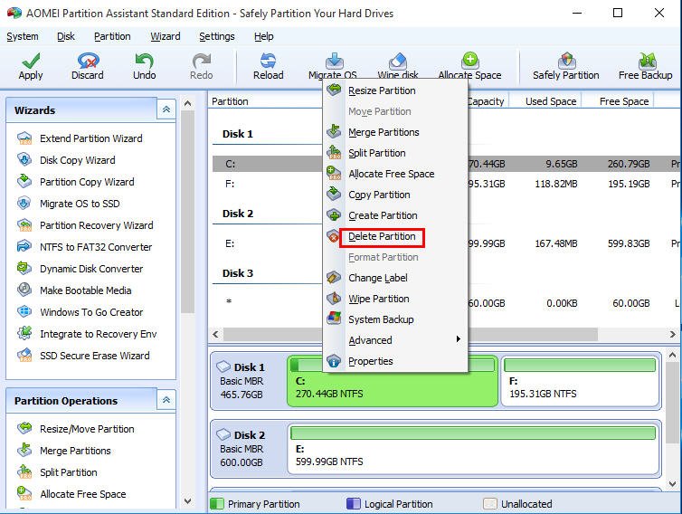Screen dimensions: 682x514
Task: Select Copy Partition in context menu
Action: [395, 195]
